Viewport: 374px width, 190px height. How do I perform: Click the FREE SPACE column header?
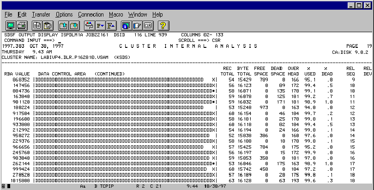coord(261,71)
